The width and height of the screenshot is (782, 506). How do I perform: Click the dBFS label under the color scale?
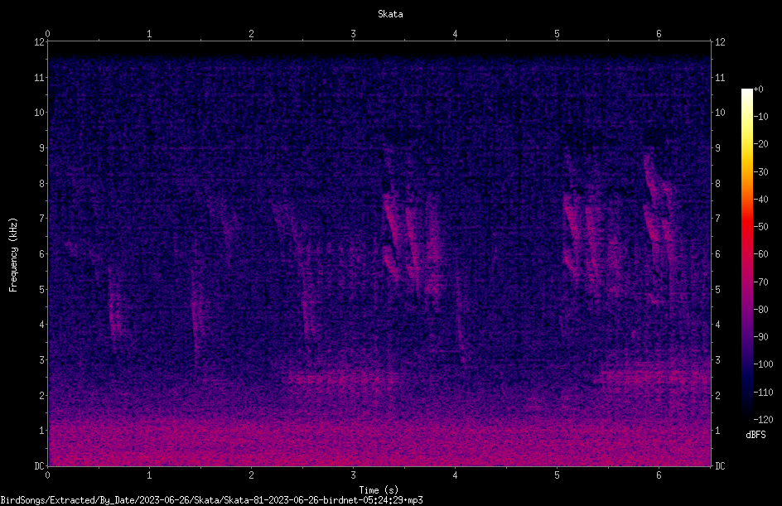point(755,435)
